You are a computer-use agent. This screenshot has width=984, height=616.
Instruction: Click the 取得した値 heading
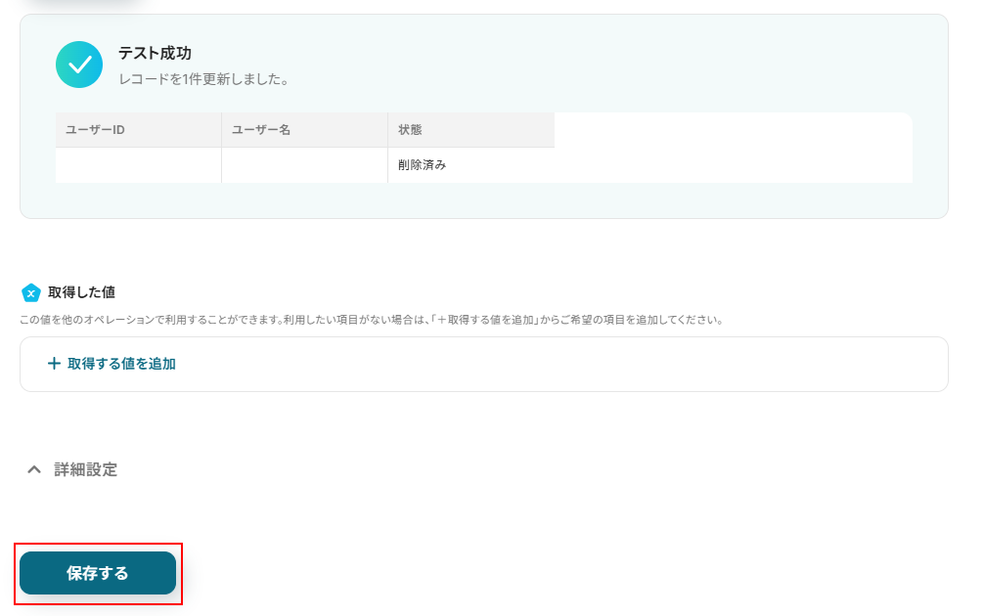[81, 292]
